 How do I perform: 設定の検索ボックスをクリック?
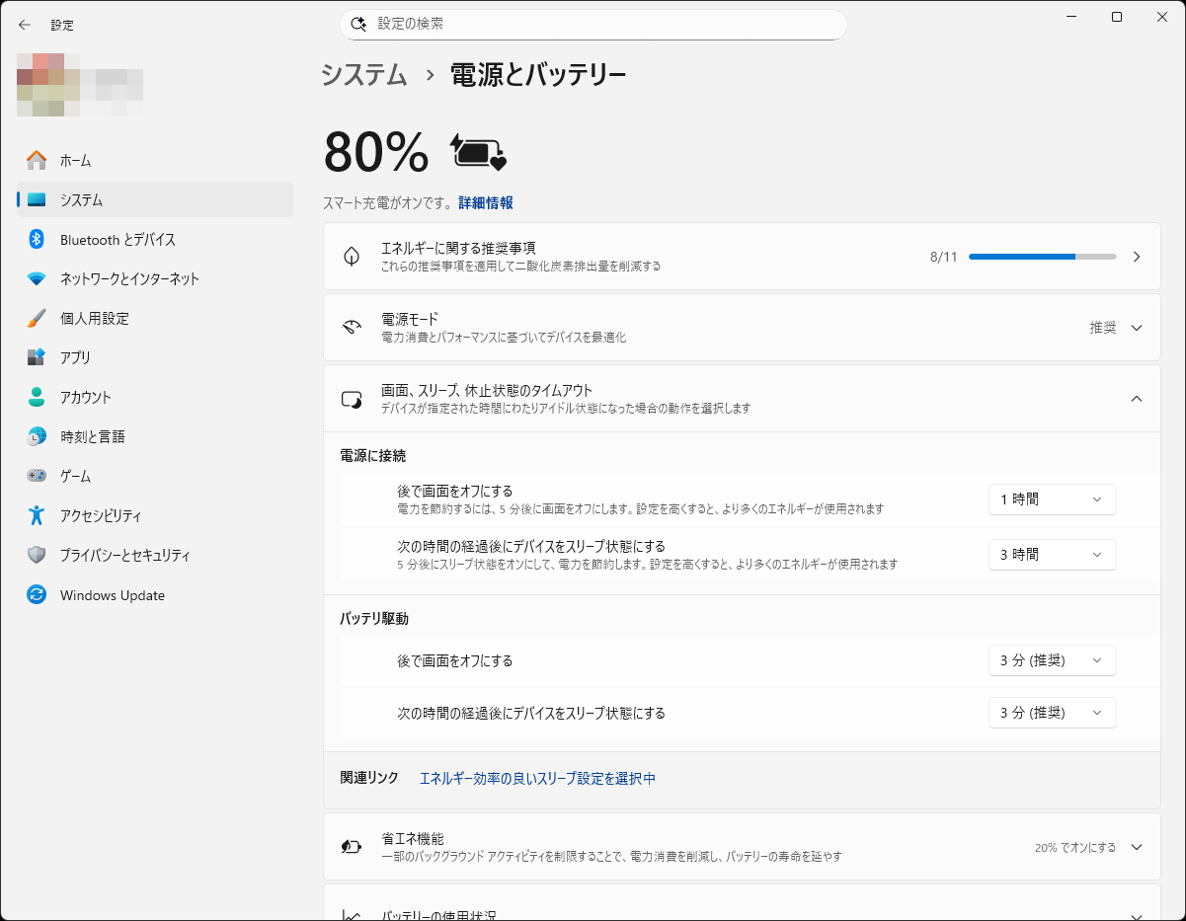[x=593, y=23]
